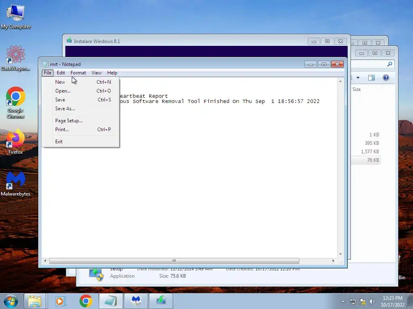Open the Windows Start menu orb
This screenshot has width=413, height=309.
(11, 301)
